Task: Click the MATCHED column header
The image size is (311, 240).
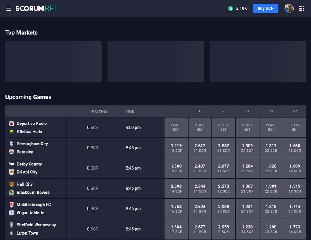Action: point(100,111)
